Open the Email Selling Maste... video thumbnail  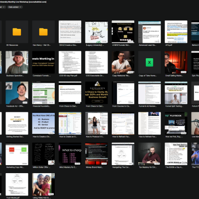176,62
